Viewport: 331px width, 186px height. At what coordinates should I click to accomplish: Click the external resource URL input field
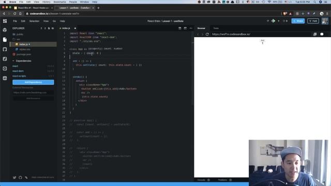click(x=33, y=92)
